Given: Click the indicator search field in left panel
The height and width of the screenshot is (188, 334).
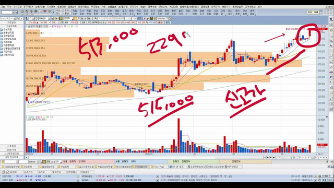Looking at the screenshot, I should [x=7, y=19].
